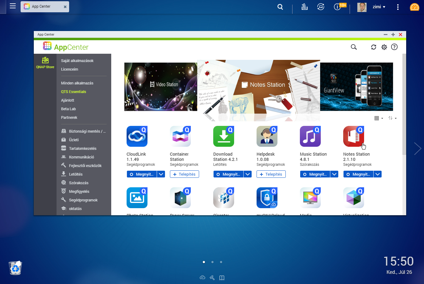Image resolution: width=424 pixels, height=284 pixels.
Task: Click the Video Station banner
Action: click(x=161, y=87)
